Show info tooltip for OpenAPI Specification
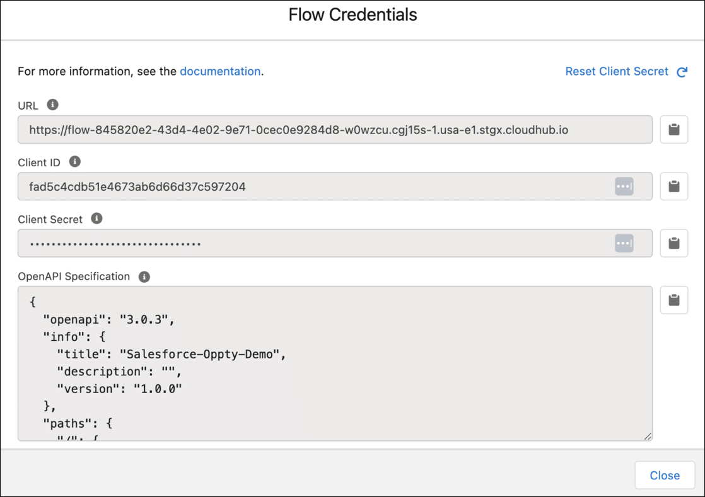Viewport: 705px width, 497px height. pyautogui.click(x=144, y=277)
